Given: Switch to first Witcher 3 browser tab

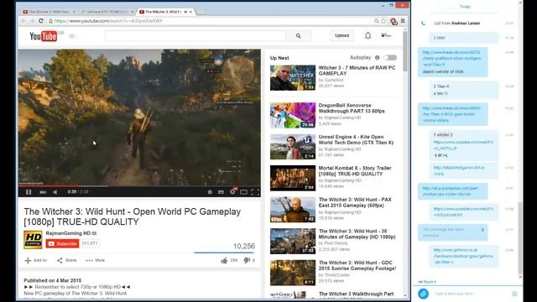Looking at the screenshot, I should coord(49,12).
